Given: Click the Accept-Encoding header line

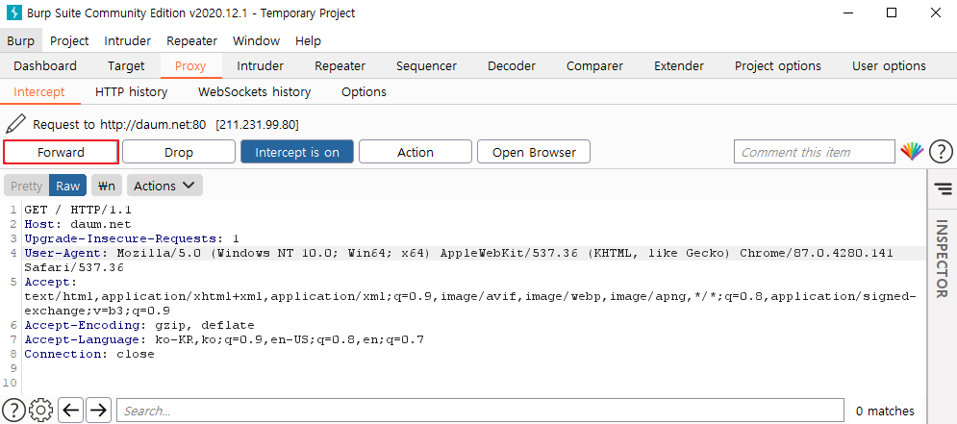Looking at the screenshot, I should pyautogui.click(x=139, y=325).
